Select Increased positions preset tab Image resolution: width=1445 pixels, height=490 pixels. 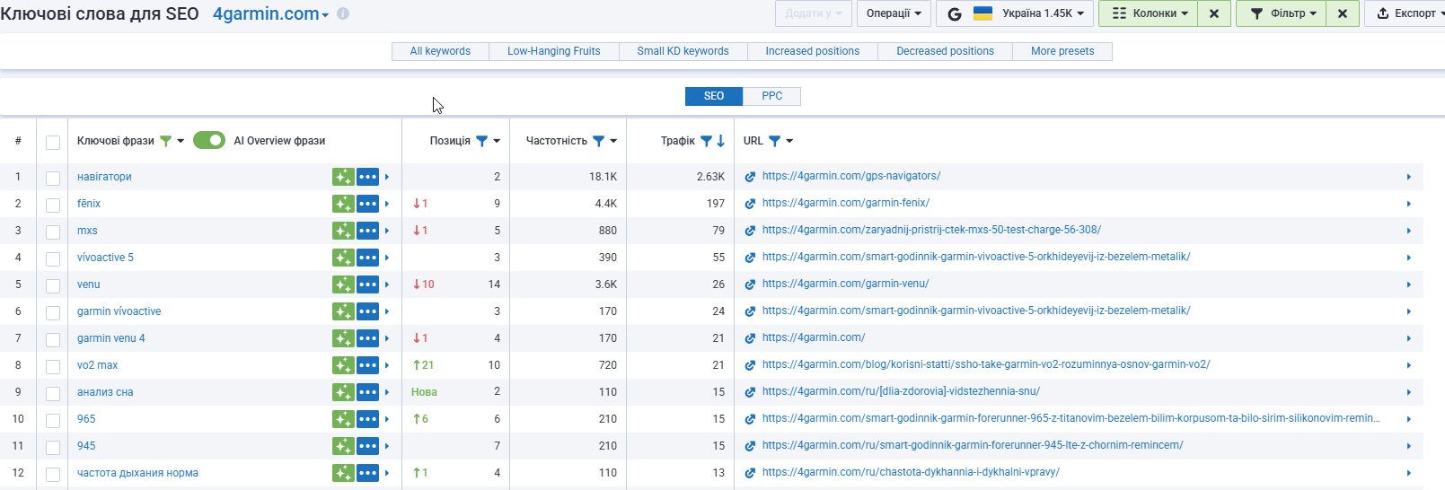point(812,51)
